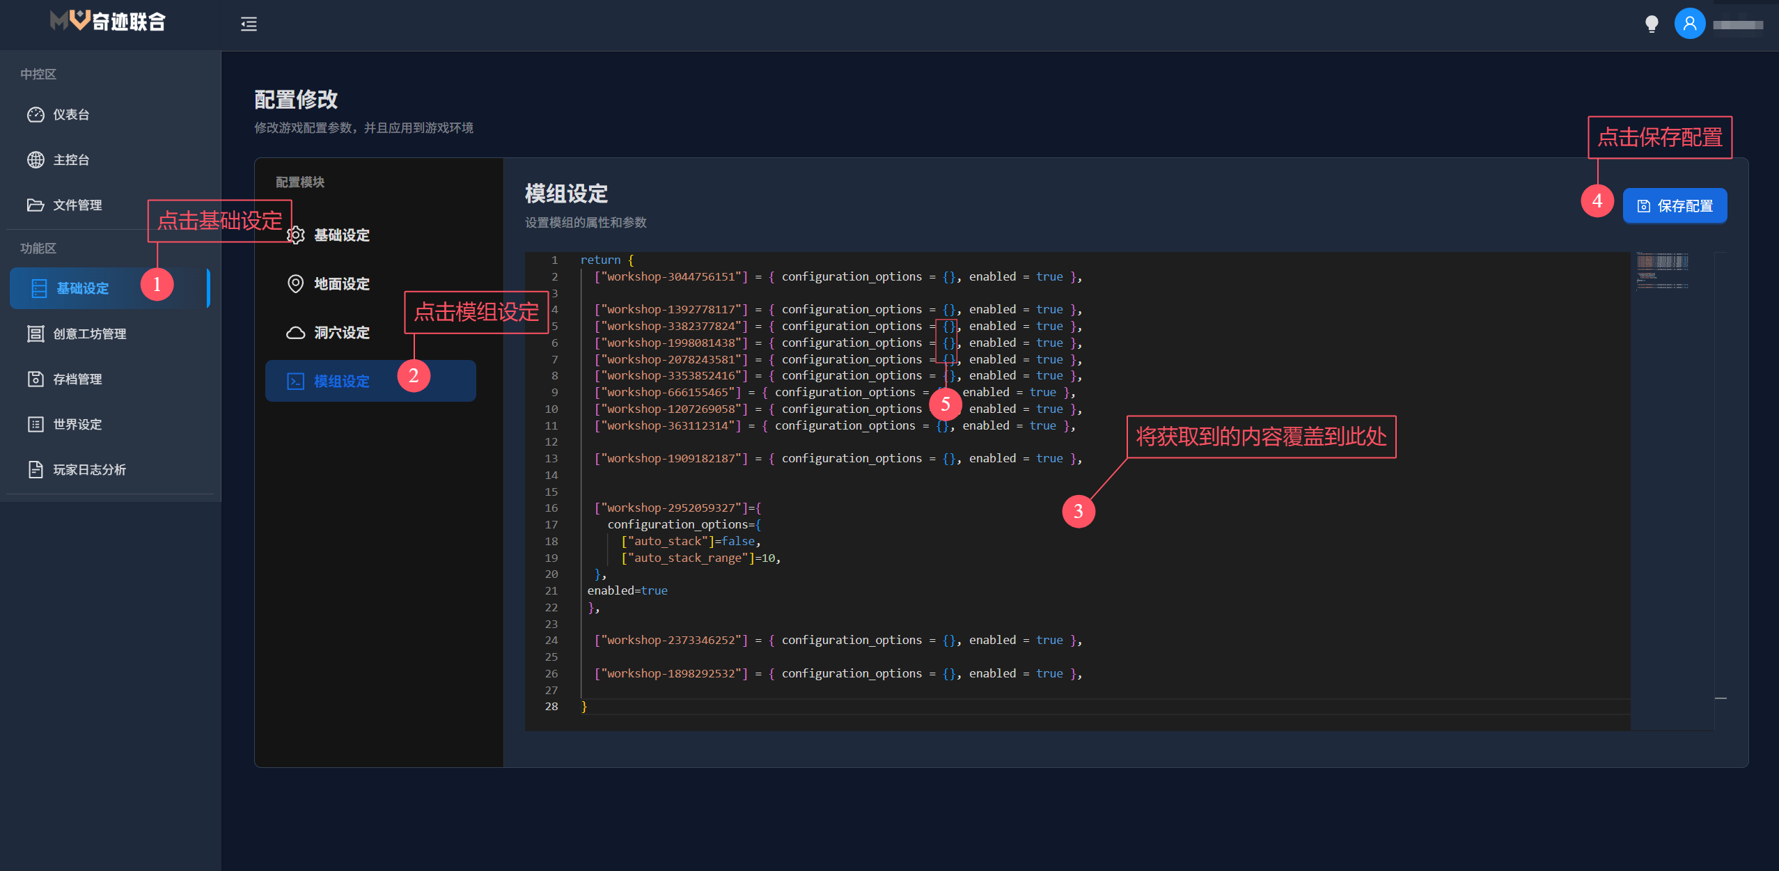Click the lightbulb theme icon

click(x=1651, y=24)
